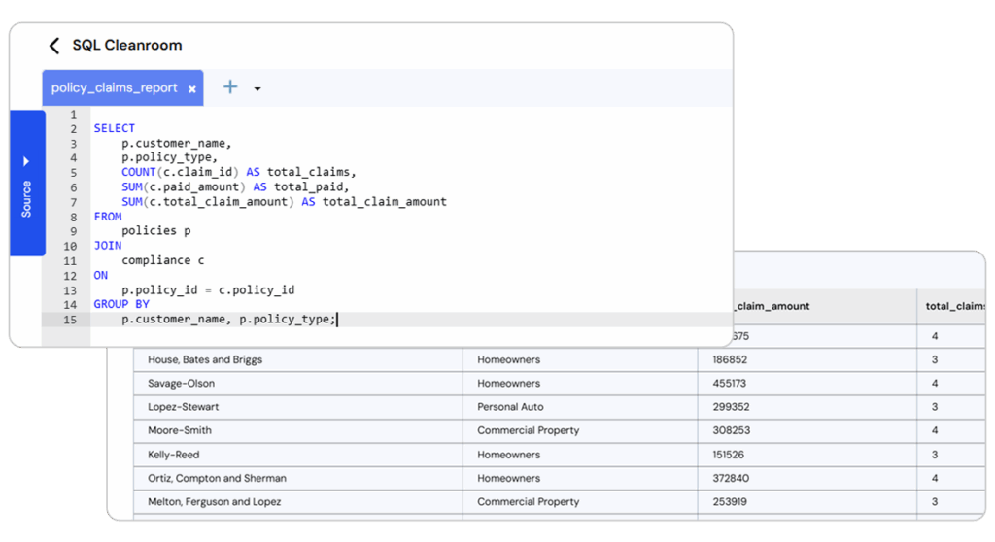Click the 'compliance c' table name in the editor

pyautogui.click(x=162, y=260)
